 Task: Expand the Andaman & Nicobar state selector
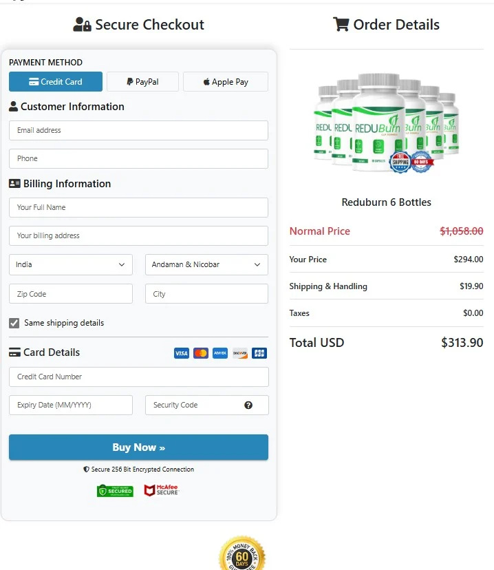206,264
